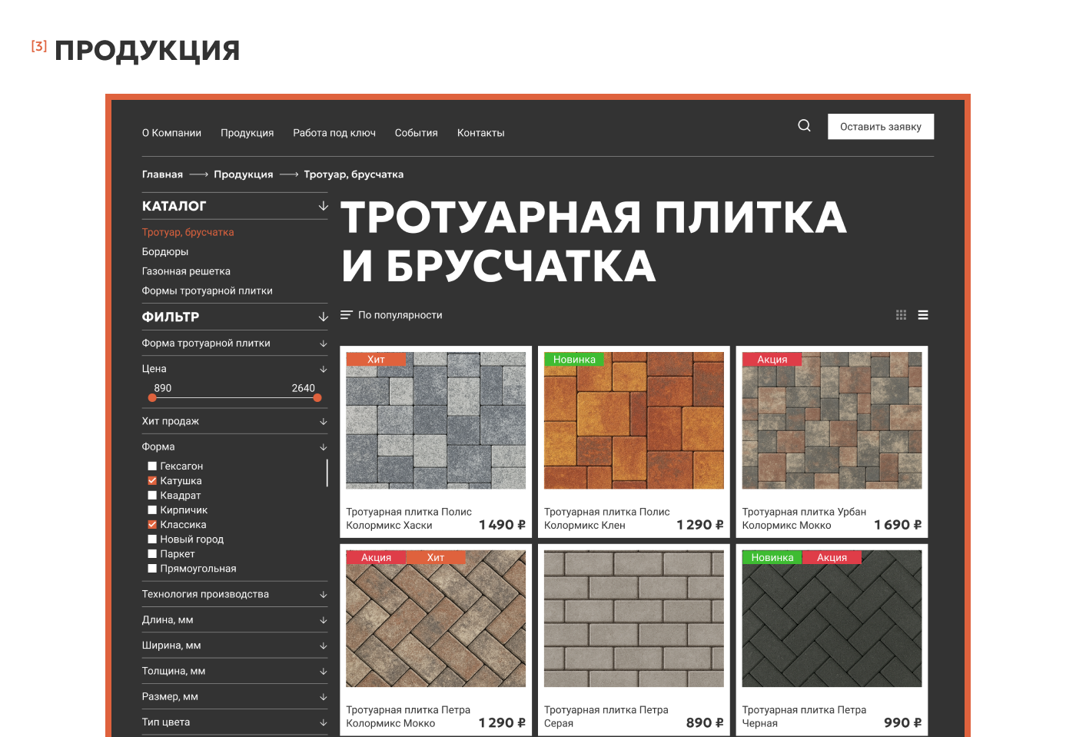
Task: Open Петра Колормикс Мокко tile image
Action: click(436, 619)
